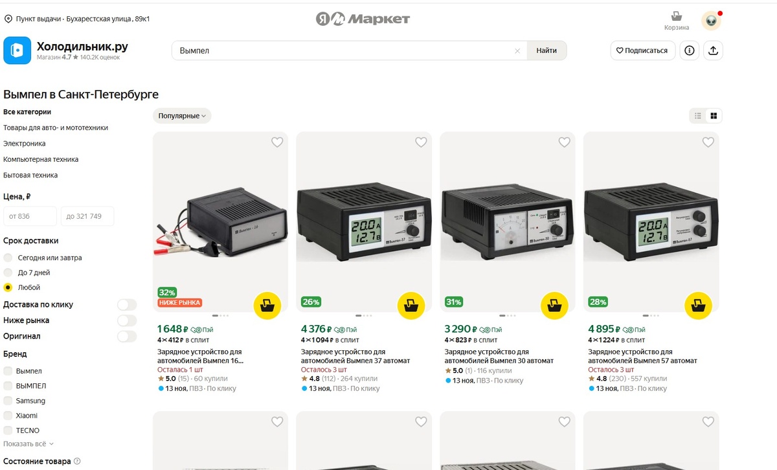Expand brands with Показать всё
777x470 pixels.
click(x=28, y=444)
